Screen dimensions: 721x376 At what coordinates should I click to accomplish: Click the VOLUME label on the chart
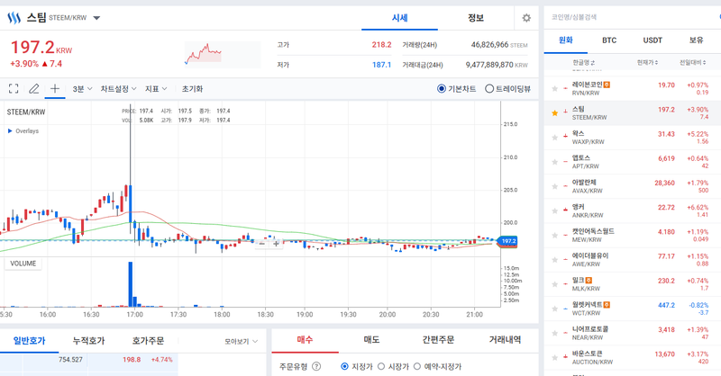23,264
